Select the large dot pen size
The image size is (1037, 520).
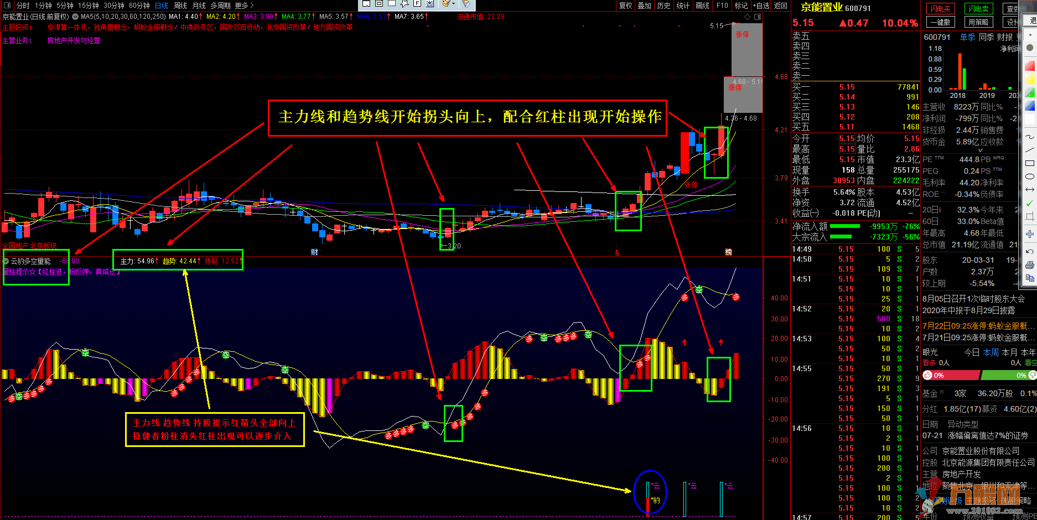(1030, 48)
